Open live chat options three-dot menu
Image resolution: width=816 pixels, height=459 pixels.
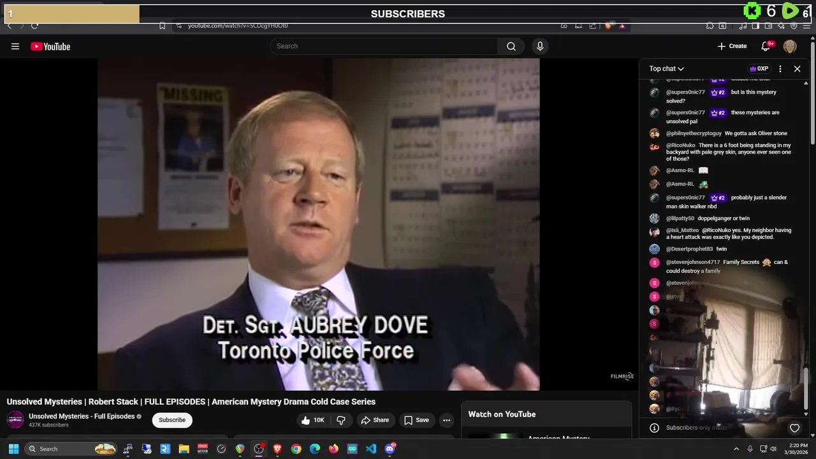(x=780, y=69)
